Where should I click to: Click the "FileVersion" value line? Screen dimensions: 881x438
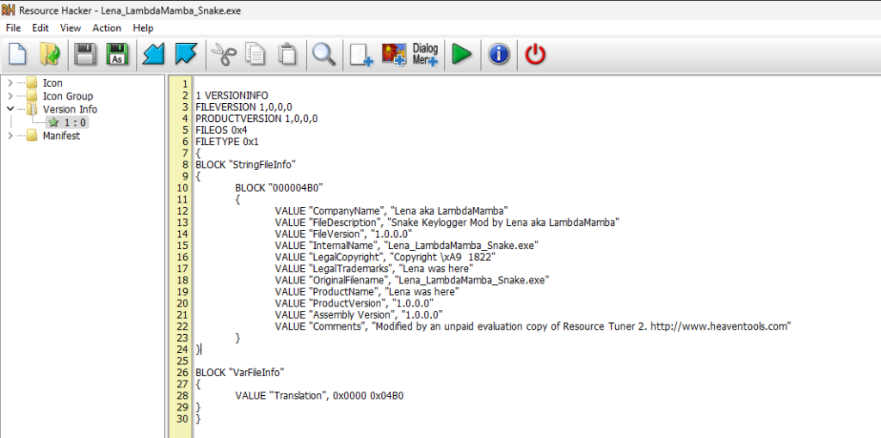344,234
